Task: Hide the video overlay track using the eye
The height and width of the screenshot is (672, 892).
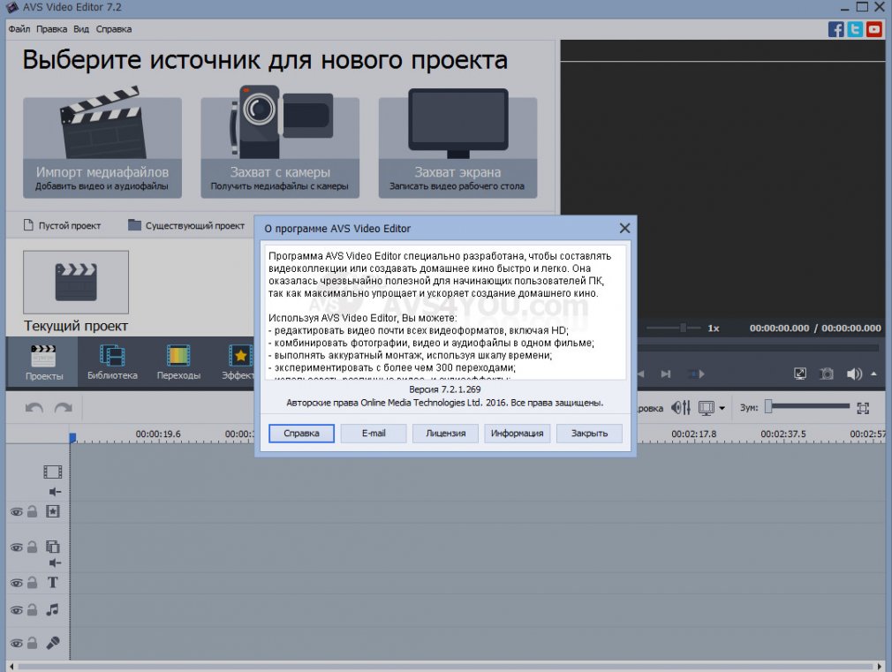Action: click(x=17, y=547)
